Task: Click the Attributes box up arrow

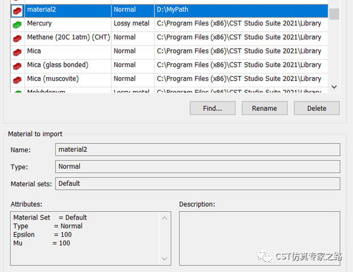Action: pyautogui.click(x=165, y=218)
